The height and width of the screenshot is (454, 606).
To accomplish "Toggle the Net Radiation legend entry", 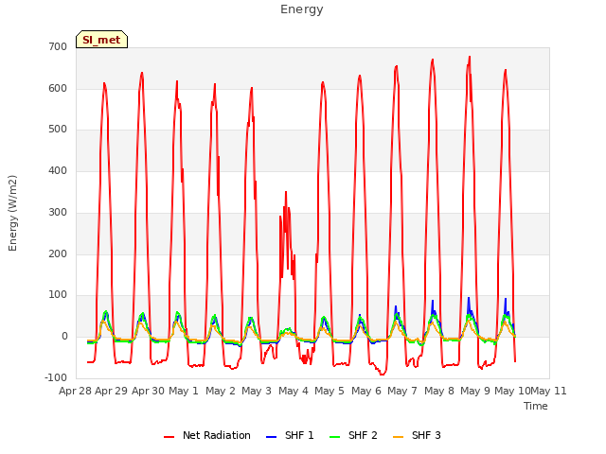I will point(207,435).
